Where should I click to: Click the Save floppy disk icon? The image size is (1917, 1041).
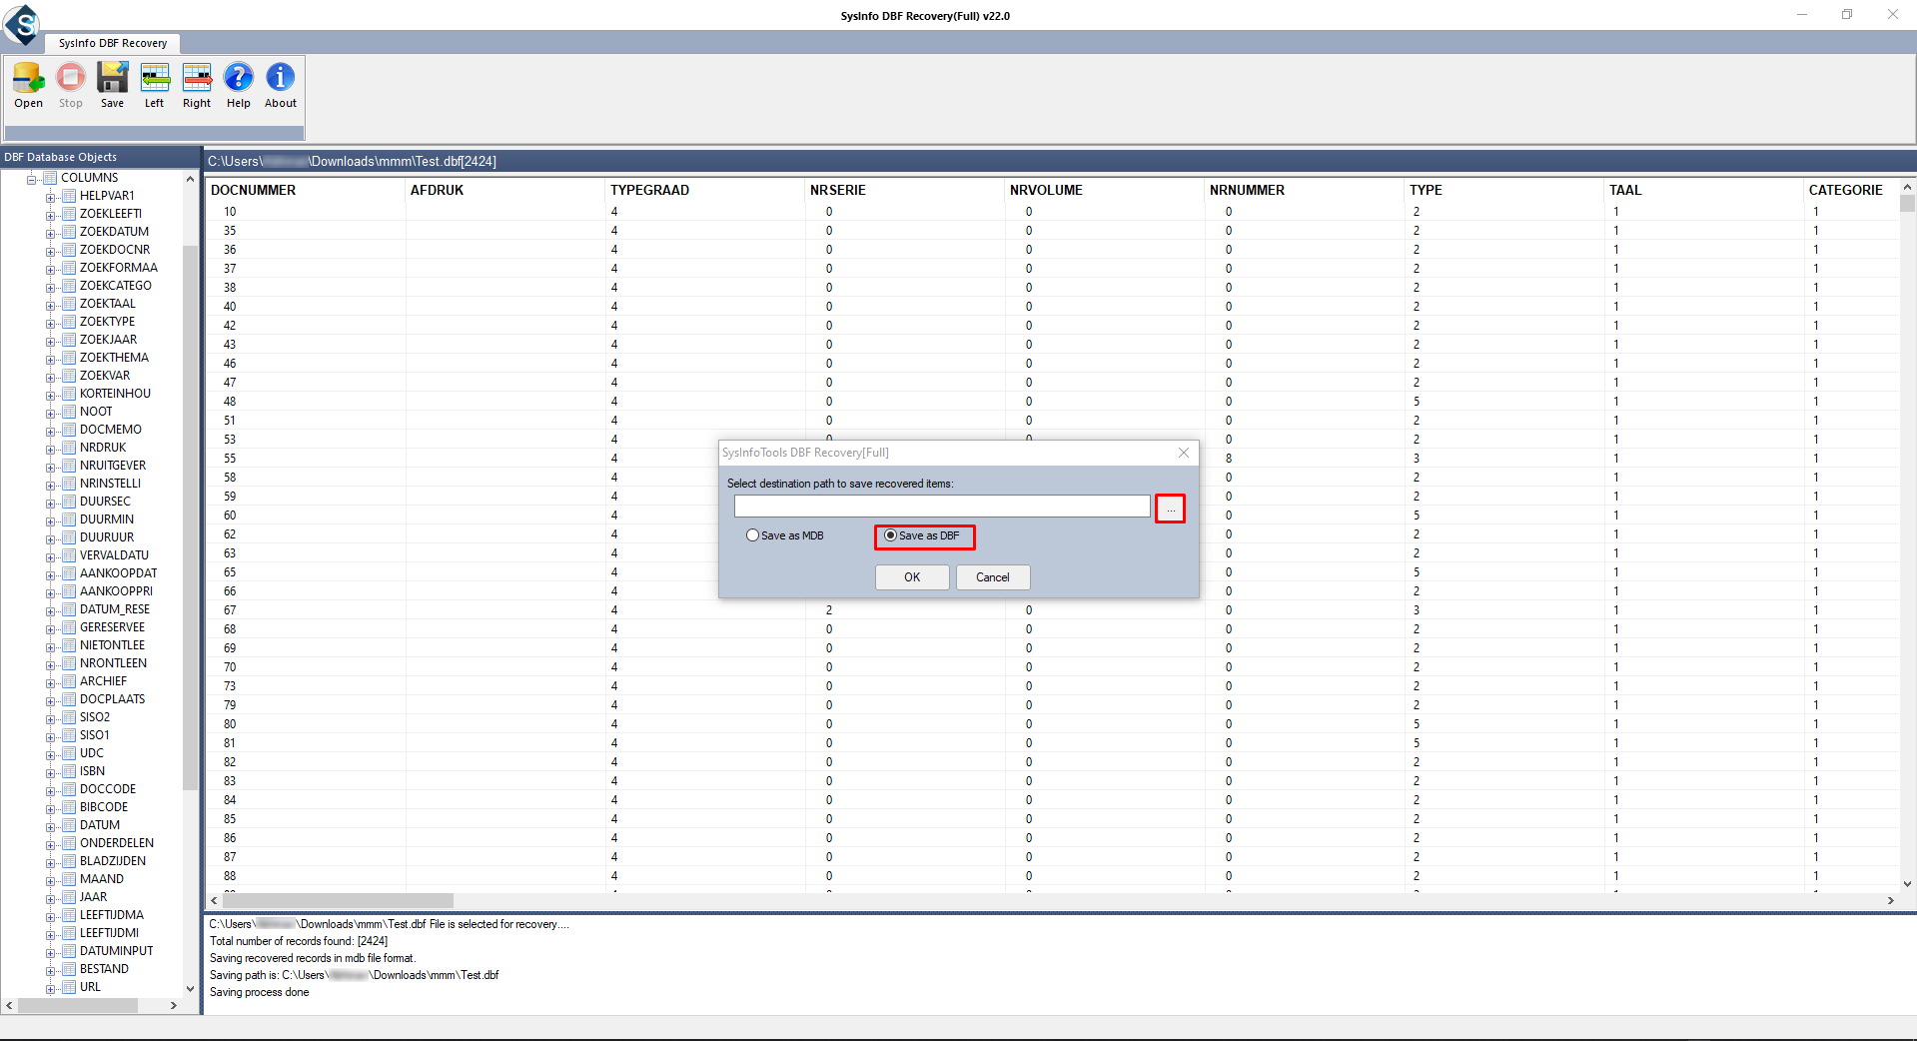click(112, 78)
